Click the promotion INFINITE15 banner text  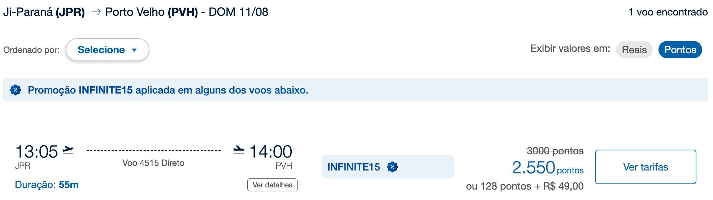click(x=168, y=90)
